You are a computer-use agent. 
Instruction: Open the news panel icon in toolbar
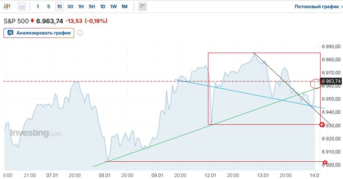click(142, 7)
